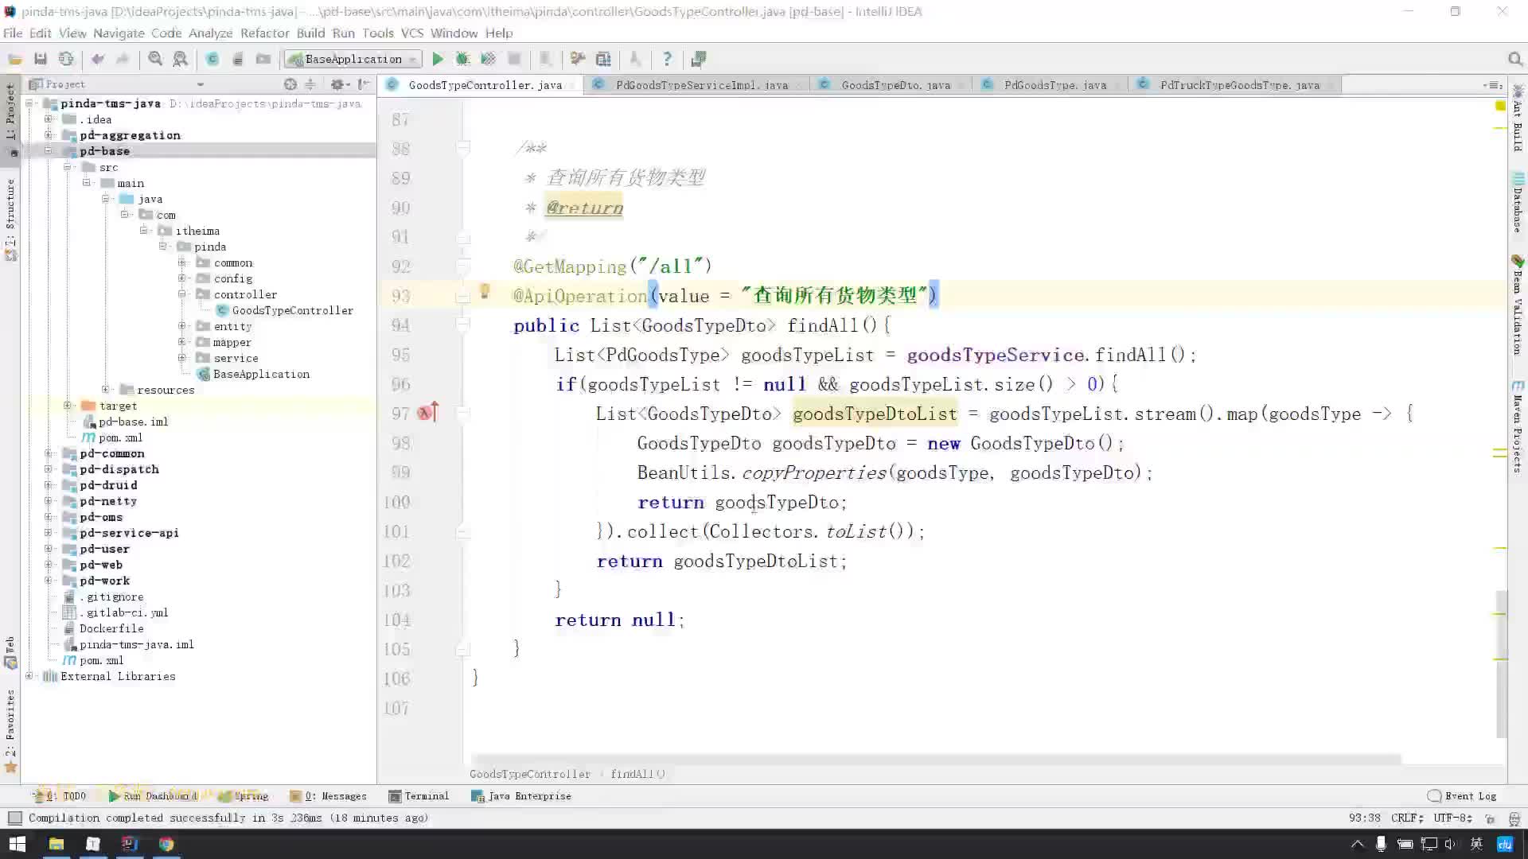
Task: Click findAll() in the breadcrumb bar
Action: (637, 774)
